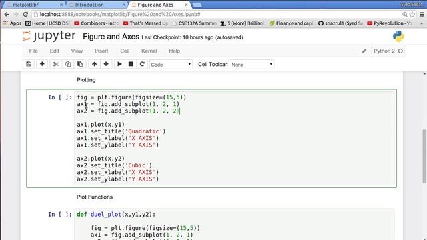Click the Plotting markdown heading
427x240 pixels.
[x=86, y=80]
